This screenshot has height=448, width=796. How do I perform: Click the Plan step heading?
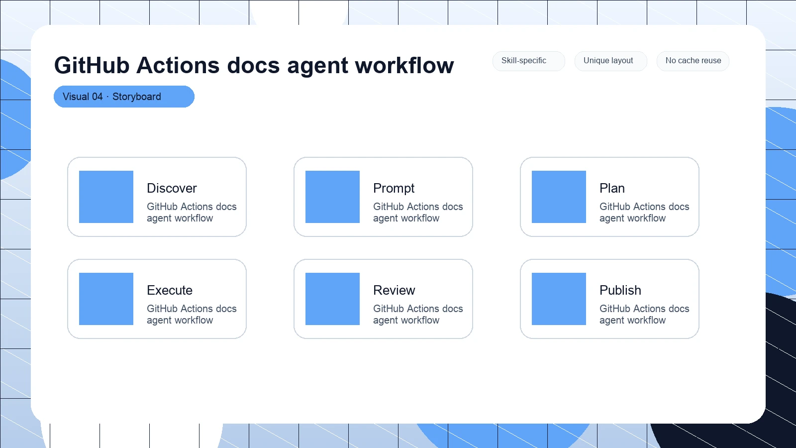(612, 188)
